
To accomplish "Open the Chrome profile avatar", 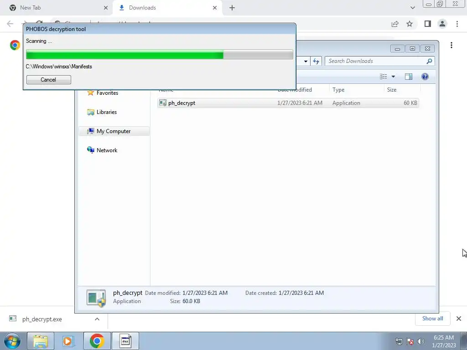I will 442,24.
